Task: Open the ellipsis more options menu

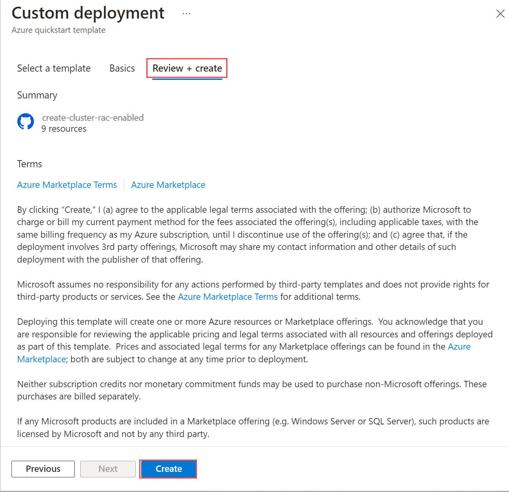Action: pos(186,14)
